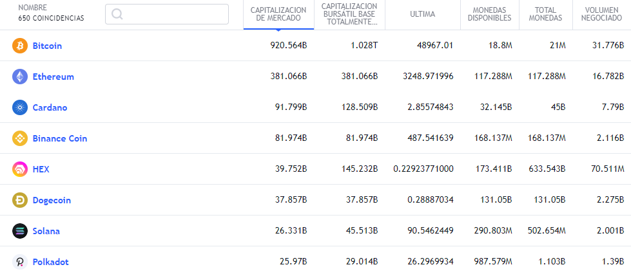Select Dogecoin last price 0.28887034
Screen dimensions: 631x276
click(x=431, y=200)
